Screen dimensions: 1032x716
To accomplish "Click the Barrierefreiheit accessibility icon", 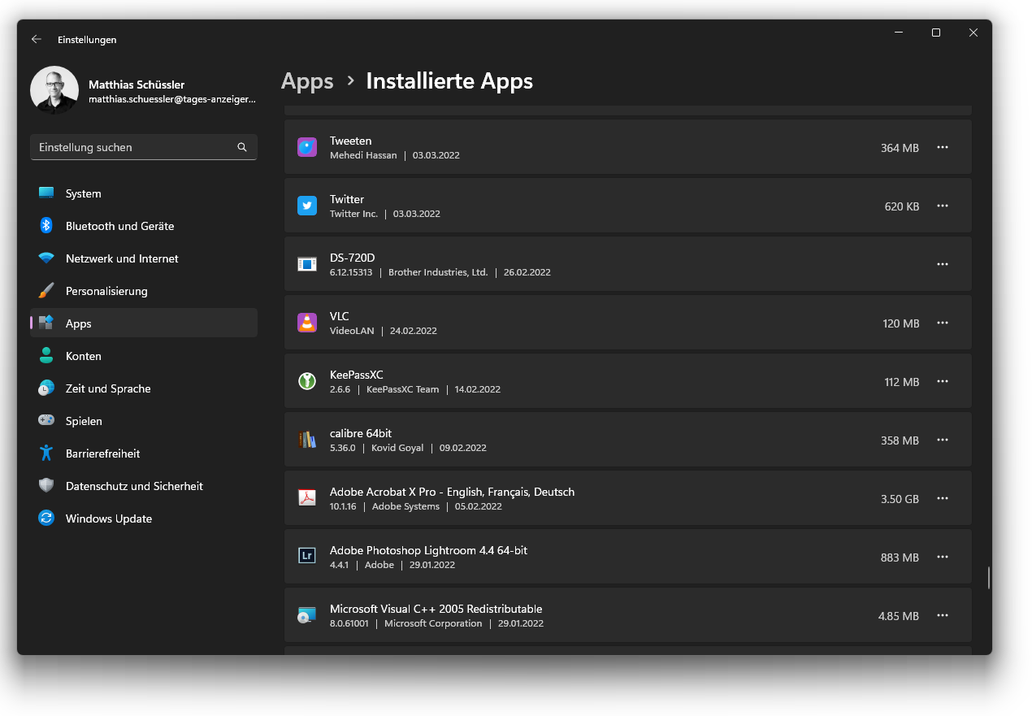I will click(46, 453).
